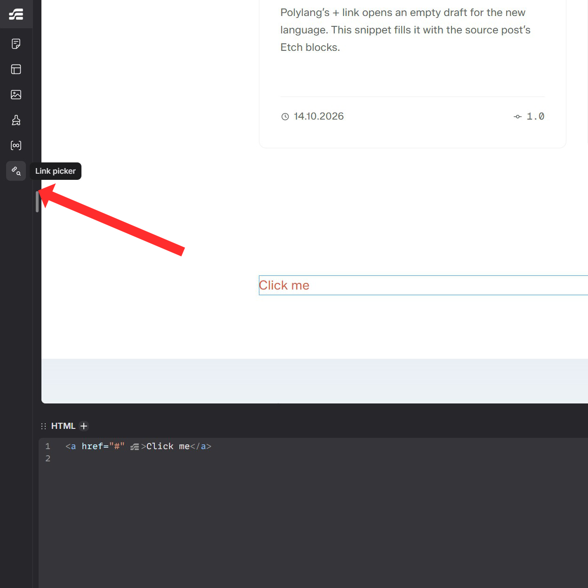The width and height of the screenshot is (588, 588).
Task: Open the bracketed infinity loop icon
Action: tap(16, 145)
